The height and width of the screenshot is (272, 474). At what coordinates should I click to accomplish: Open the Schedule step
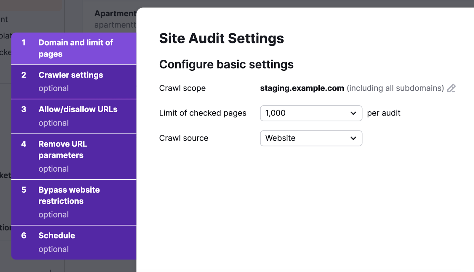pos(57,236)
